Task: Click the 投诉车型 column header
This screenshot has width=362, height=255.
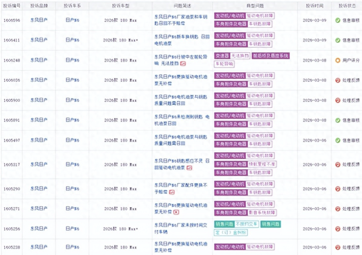Action: [x=120, y=6]
